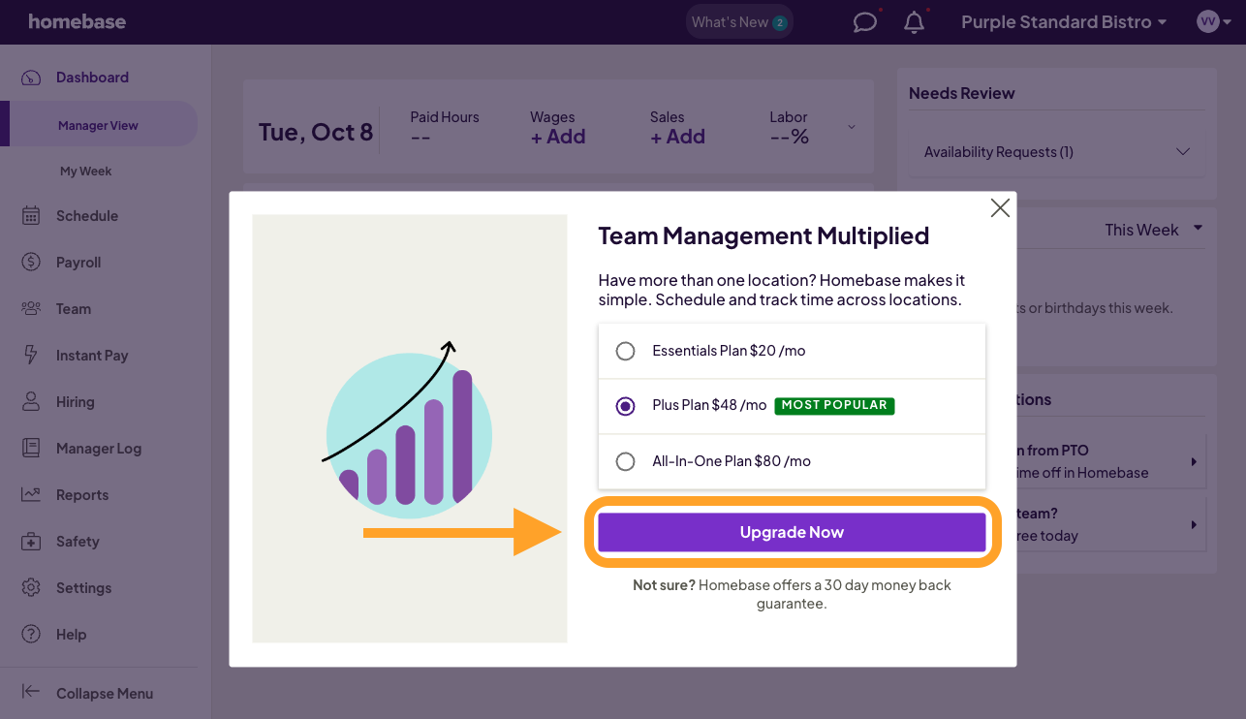Click the Upgrade Now button
Image resolution: width=1246 pixels, height=719 pixels.
[792, 532]
